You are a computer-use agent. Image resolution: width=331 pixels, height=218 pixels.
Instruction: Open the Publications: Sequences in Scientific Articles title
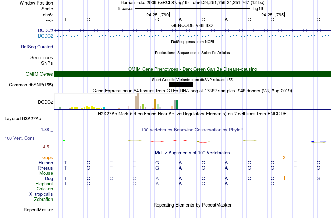click(x=192, y=53)
